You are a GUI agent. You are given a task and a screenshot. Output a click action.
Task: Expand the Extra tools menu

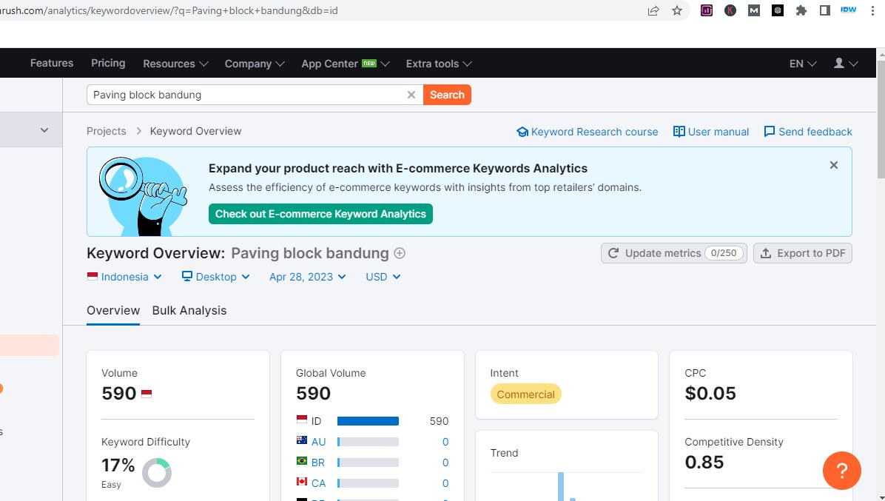[x=439, y=64]
